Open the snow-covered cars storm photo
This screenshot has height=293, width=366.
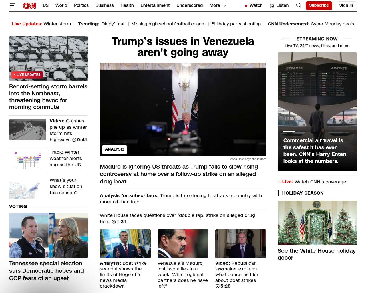49,58
